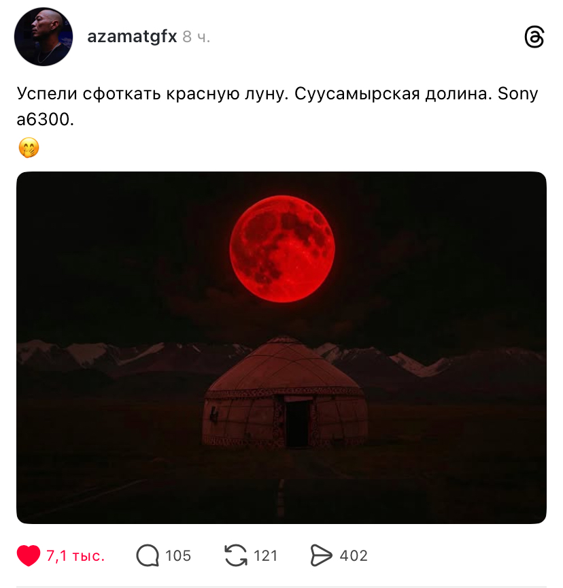Click the 402 shares count
563x588 pixels.
[354, 556]
